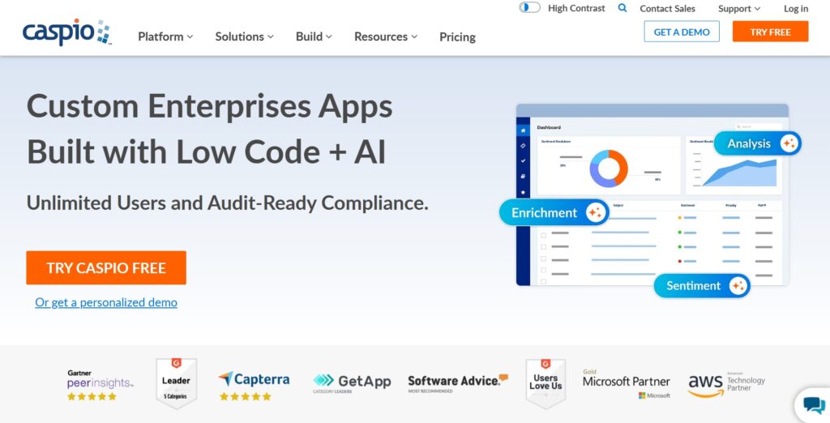Go to the Pricing page
The width and height of the screenshot is (830, 423).
pos(457,37)
